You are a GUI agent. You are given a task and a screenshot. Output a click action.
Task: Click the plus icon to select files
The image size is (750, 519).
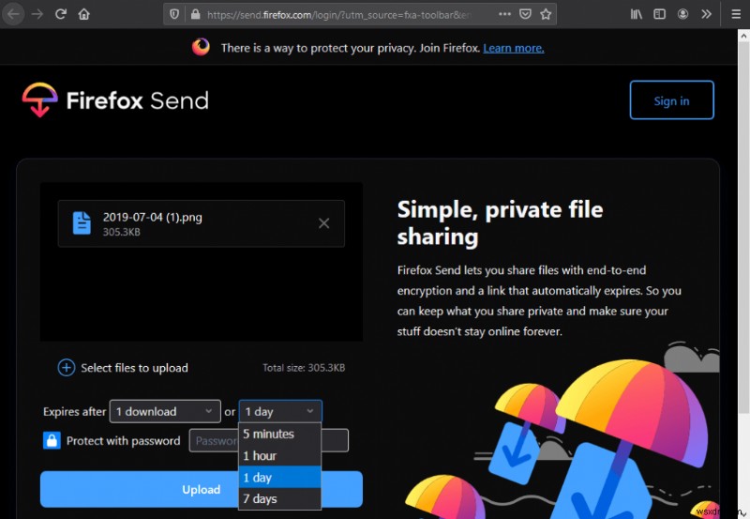coord(66,368)
